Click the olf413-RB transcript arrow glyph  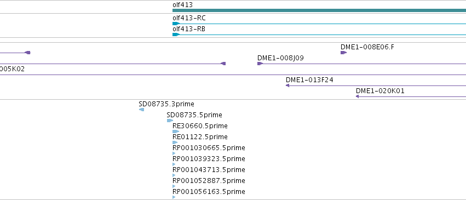[176, 35]
